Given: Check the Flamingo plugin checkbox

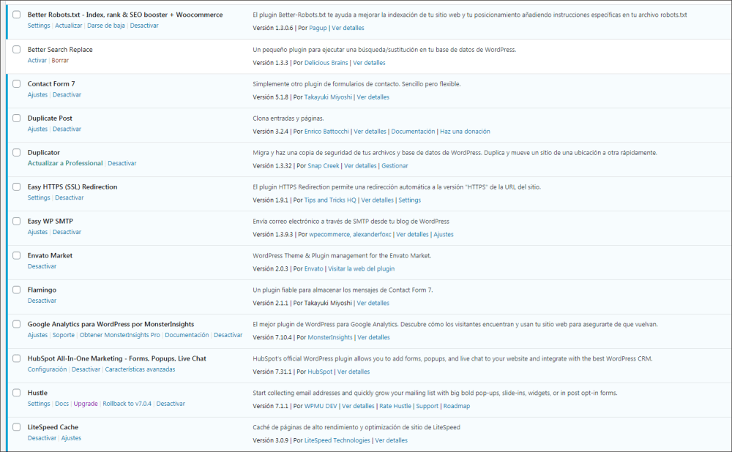Looking at the screenshot, I should coord(16,290).
